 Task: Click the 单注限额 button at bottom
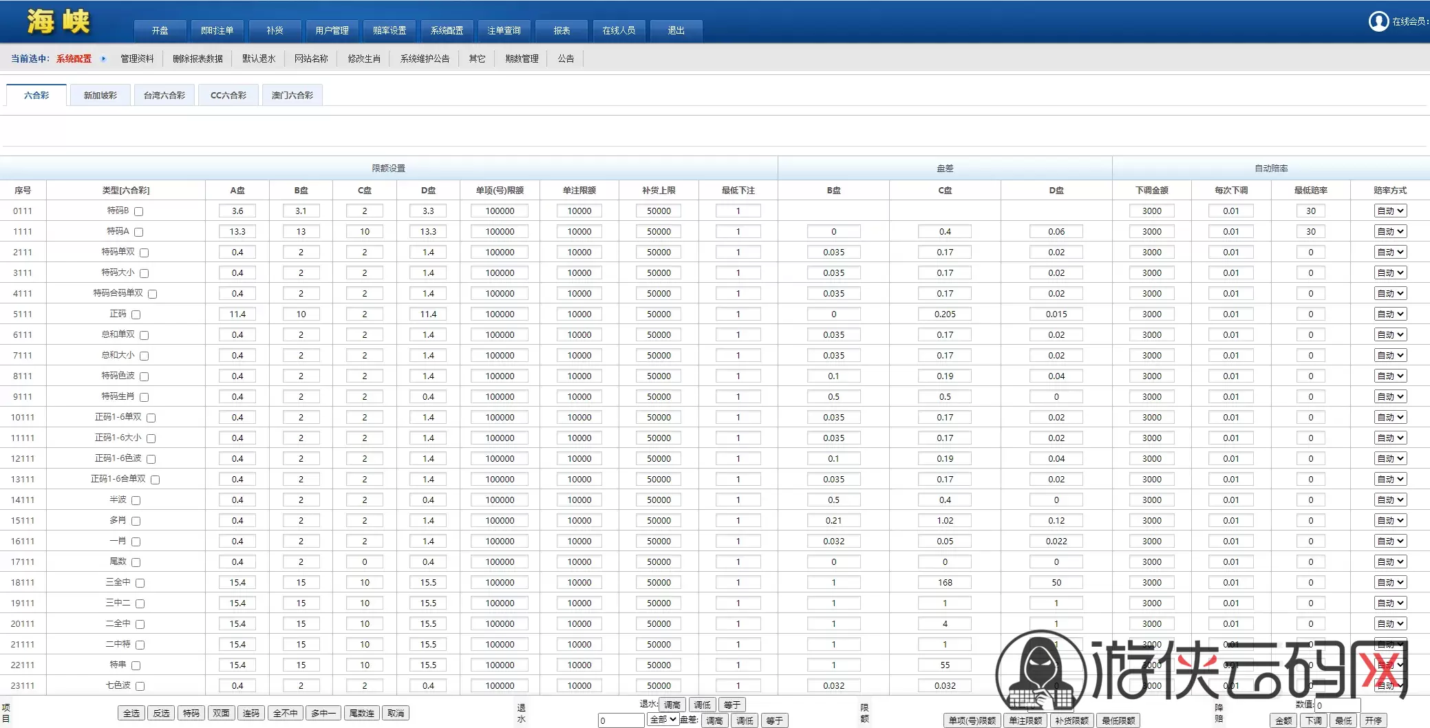tap(1025, 720)
